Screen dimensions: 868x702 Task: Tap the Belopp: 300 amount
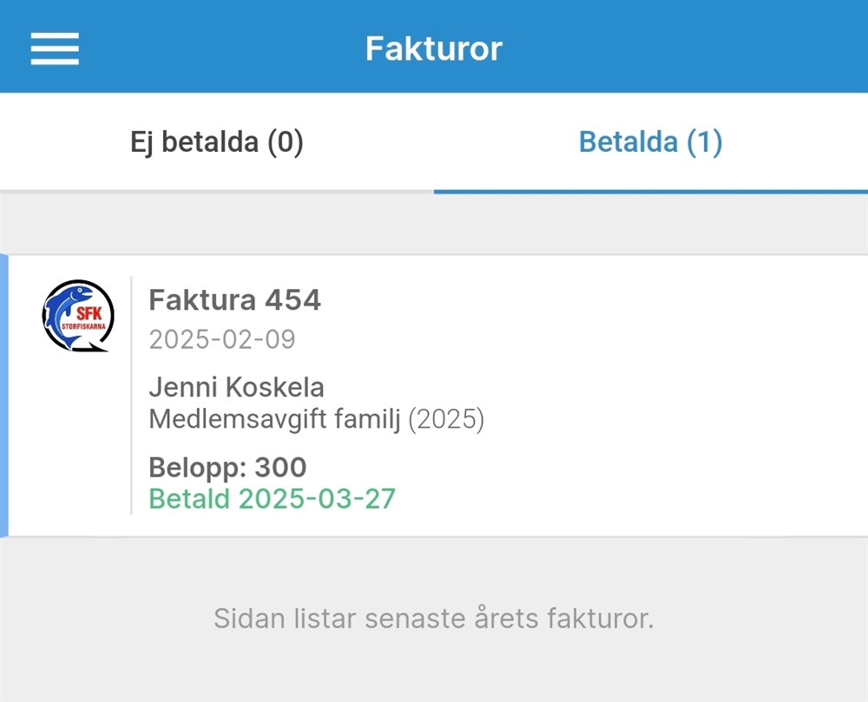tap(227, 468)
